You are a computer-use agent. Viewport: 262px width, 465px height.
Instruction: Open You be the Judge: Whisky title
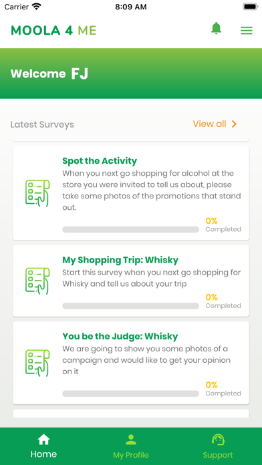point(120,336)
